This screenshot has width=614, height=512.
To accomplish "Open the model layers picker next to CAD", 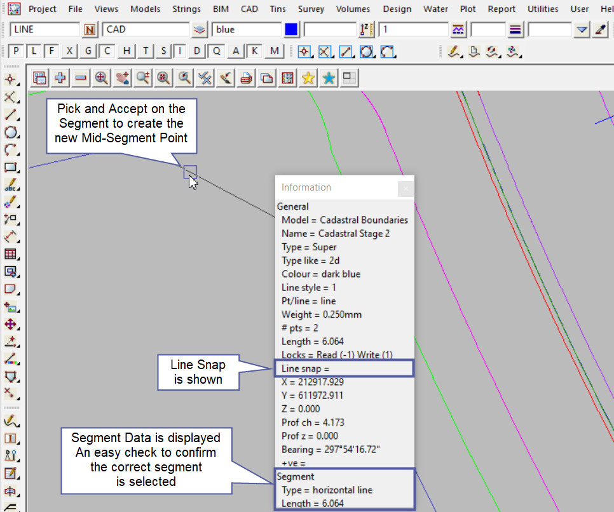I will tap(200, 29).
